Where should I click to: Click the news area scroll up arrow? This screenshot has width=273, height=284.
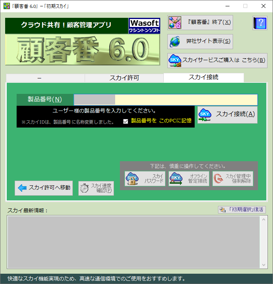(x=264, y=219)
